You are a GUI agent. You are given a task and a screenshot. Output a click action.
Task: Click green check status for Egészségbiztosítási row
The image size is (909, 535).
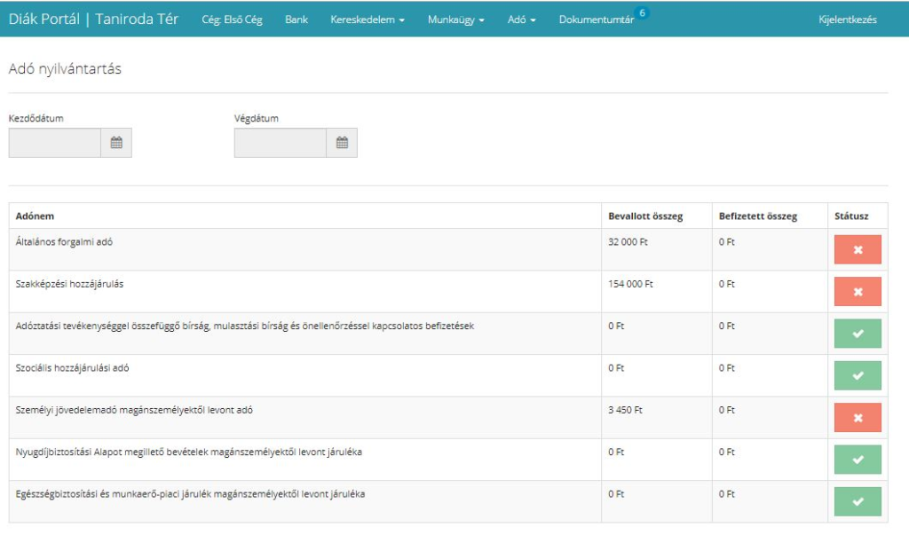[x=858, y=501]
